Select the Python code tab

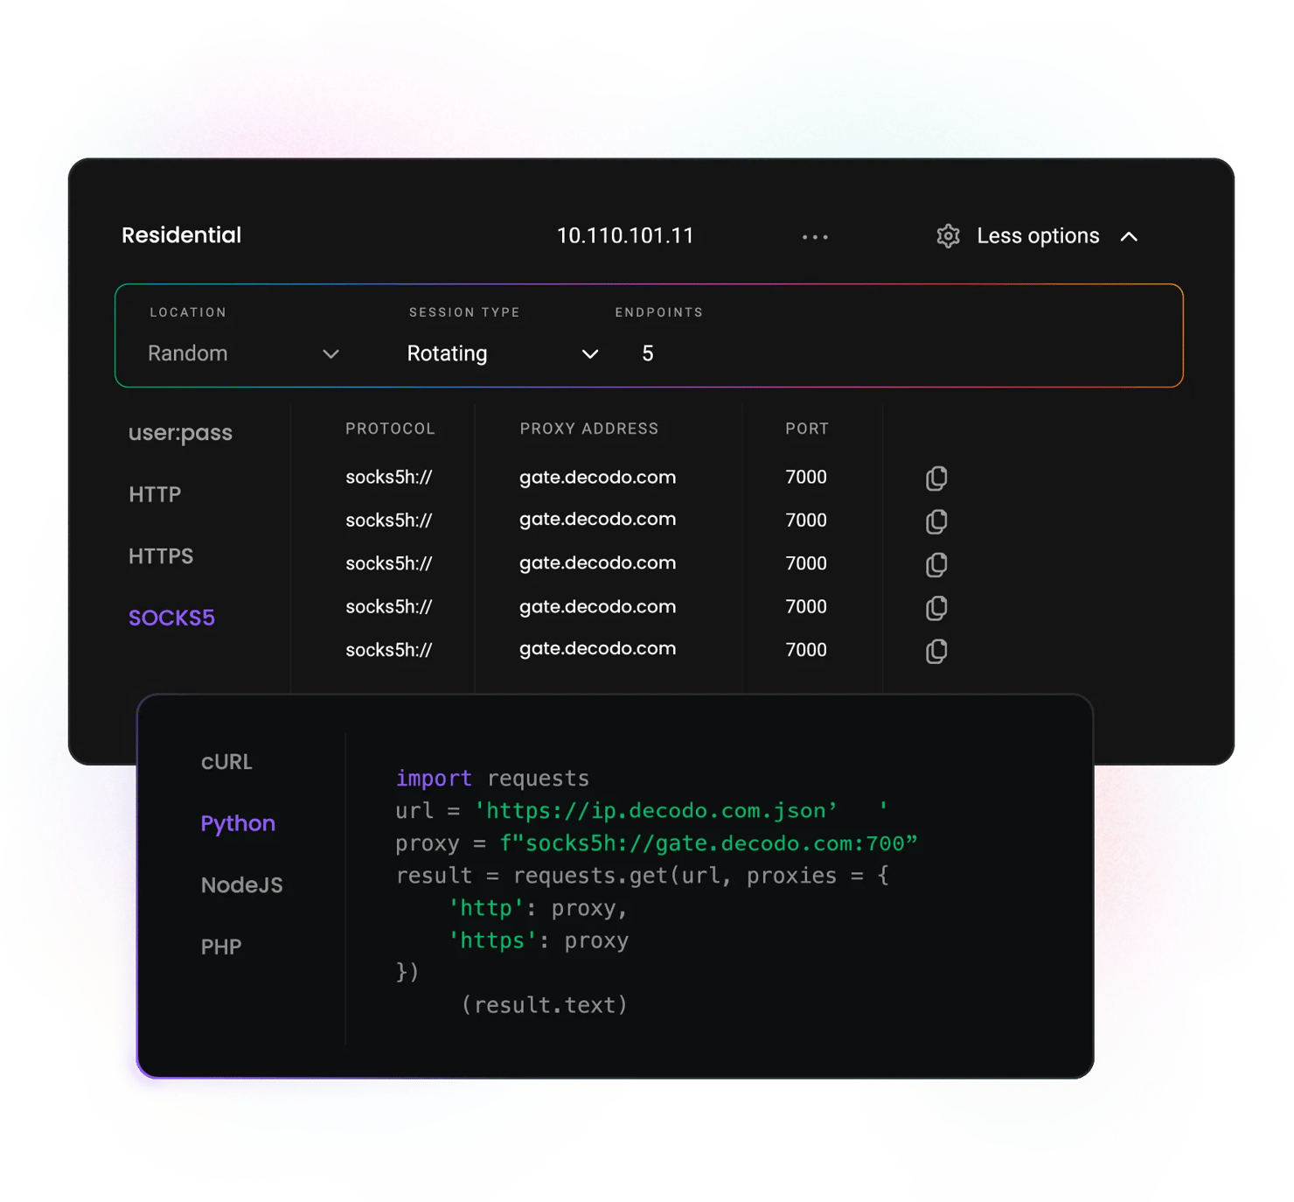pyautogui.click(x=238, y=824)
